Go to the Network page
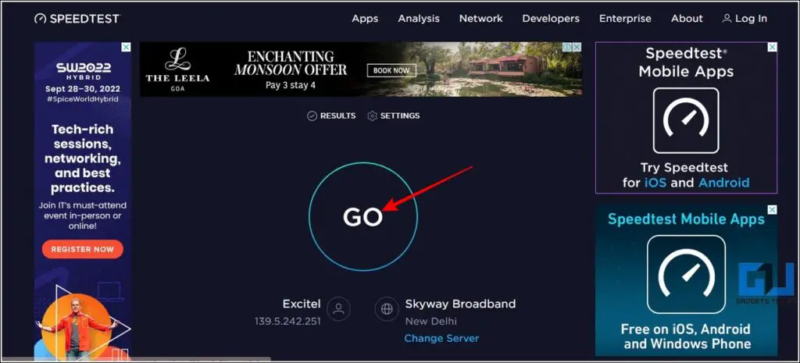 [481, 19]
